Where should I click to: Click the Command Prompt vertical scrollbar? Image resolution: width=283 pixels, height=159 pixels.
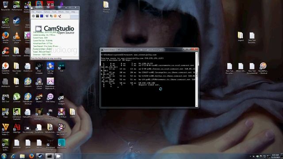coord(196,79)
